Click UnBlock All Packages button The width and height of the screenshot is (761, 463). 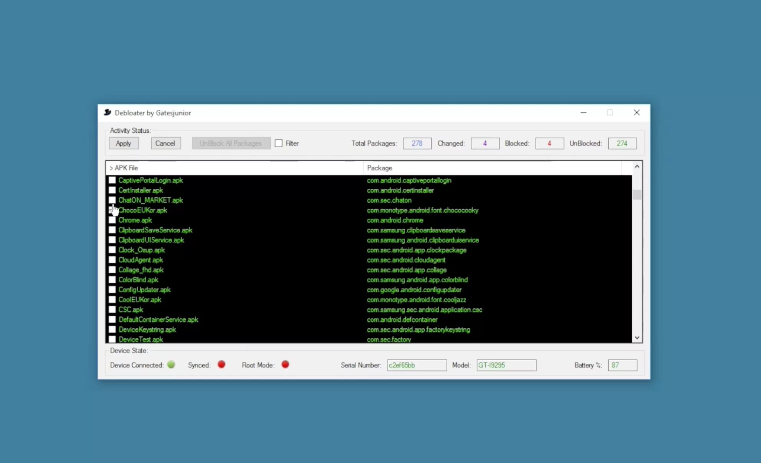click(231, 143)
